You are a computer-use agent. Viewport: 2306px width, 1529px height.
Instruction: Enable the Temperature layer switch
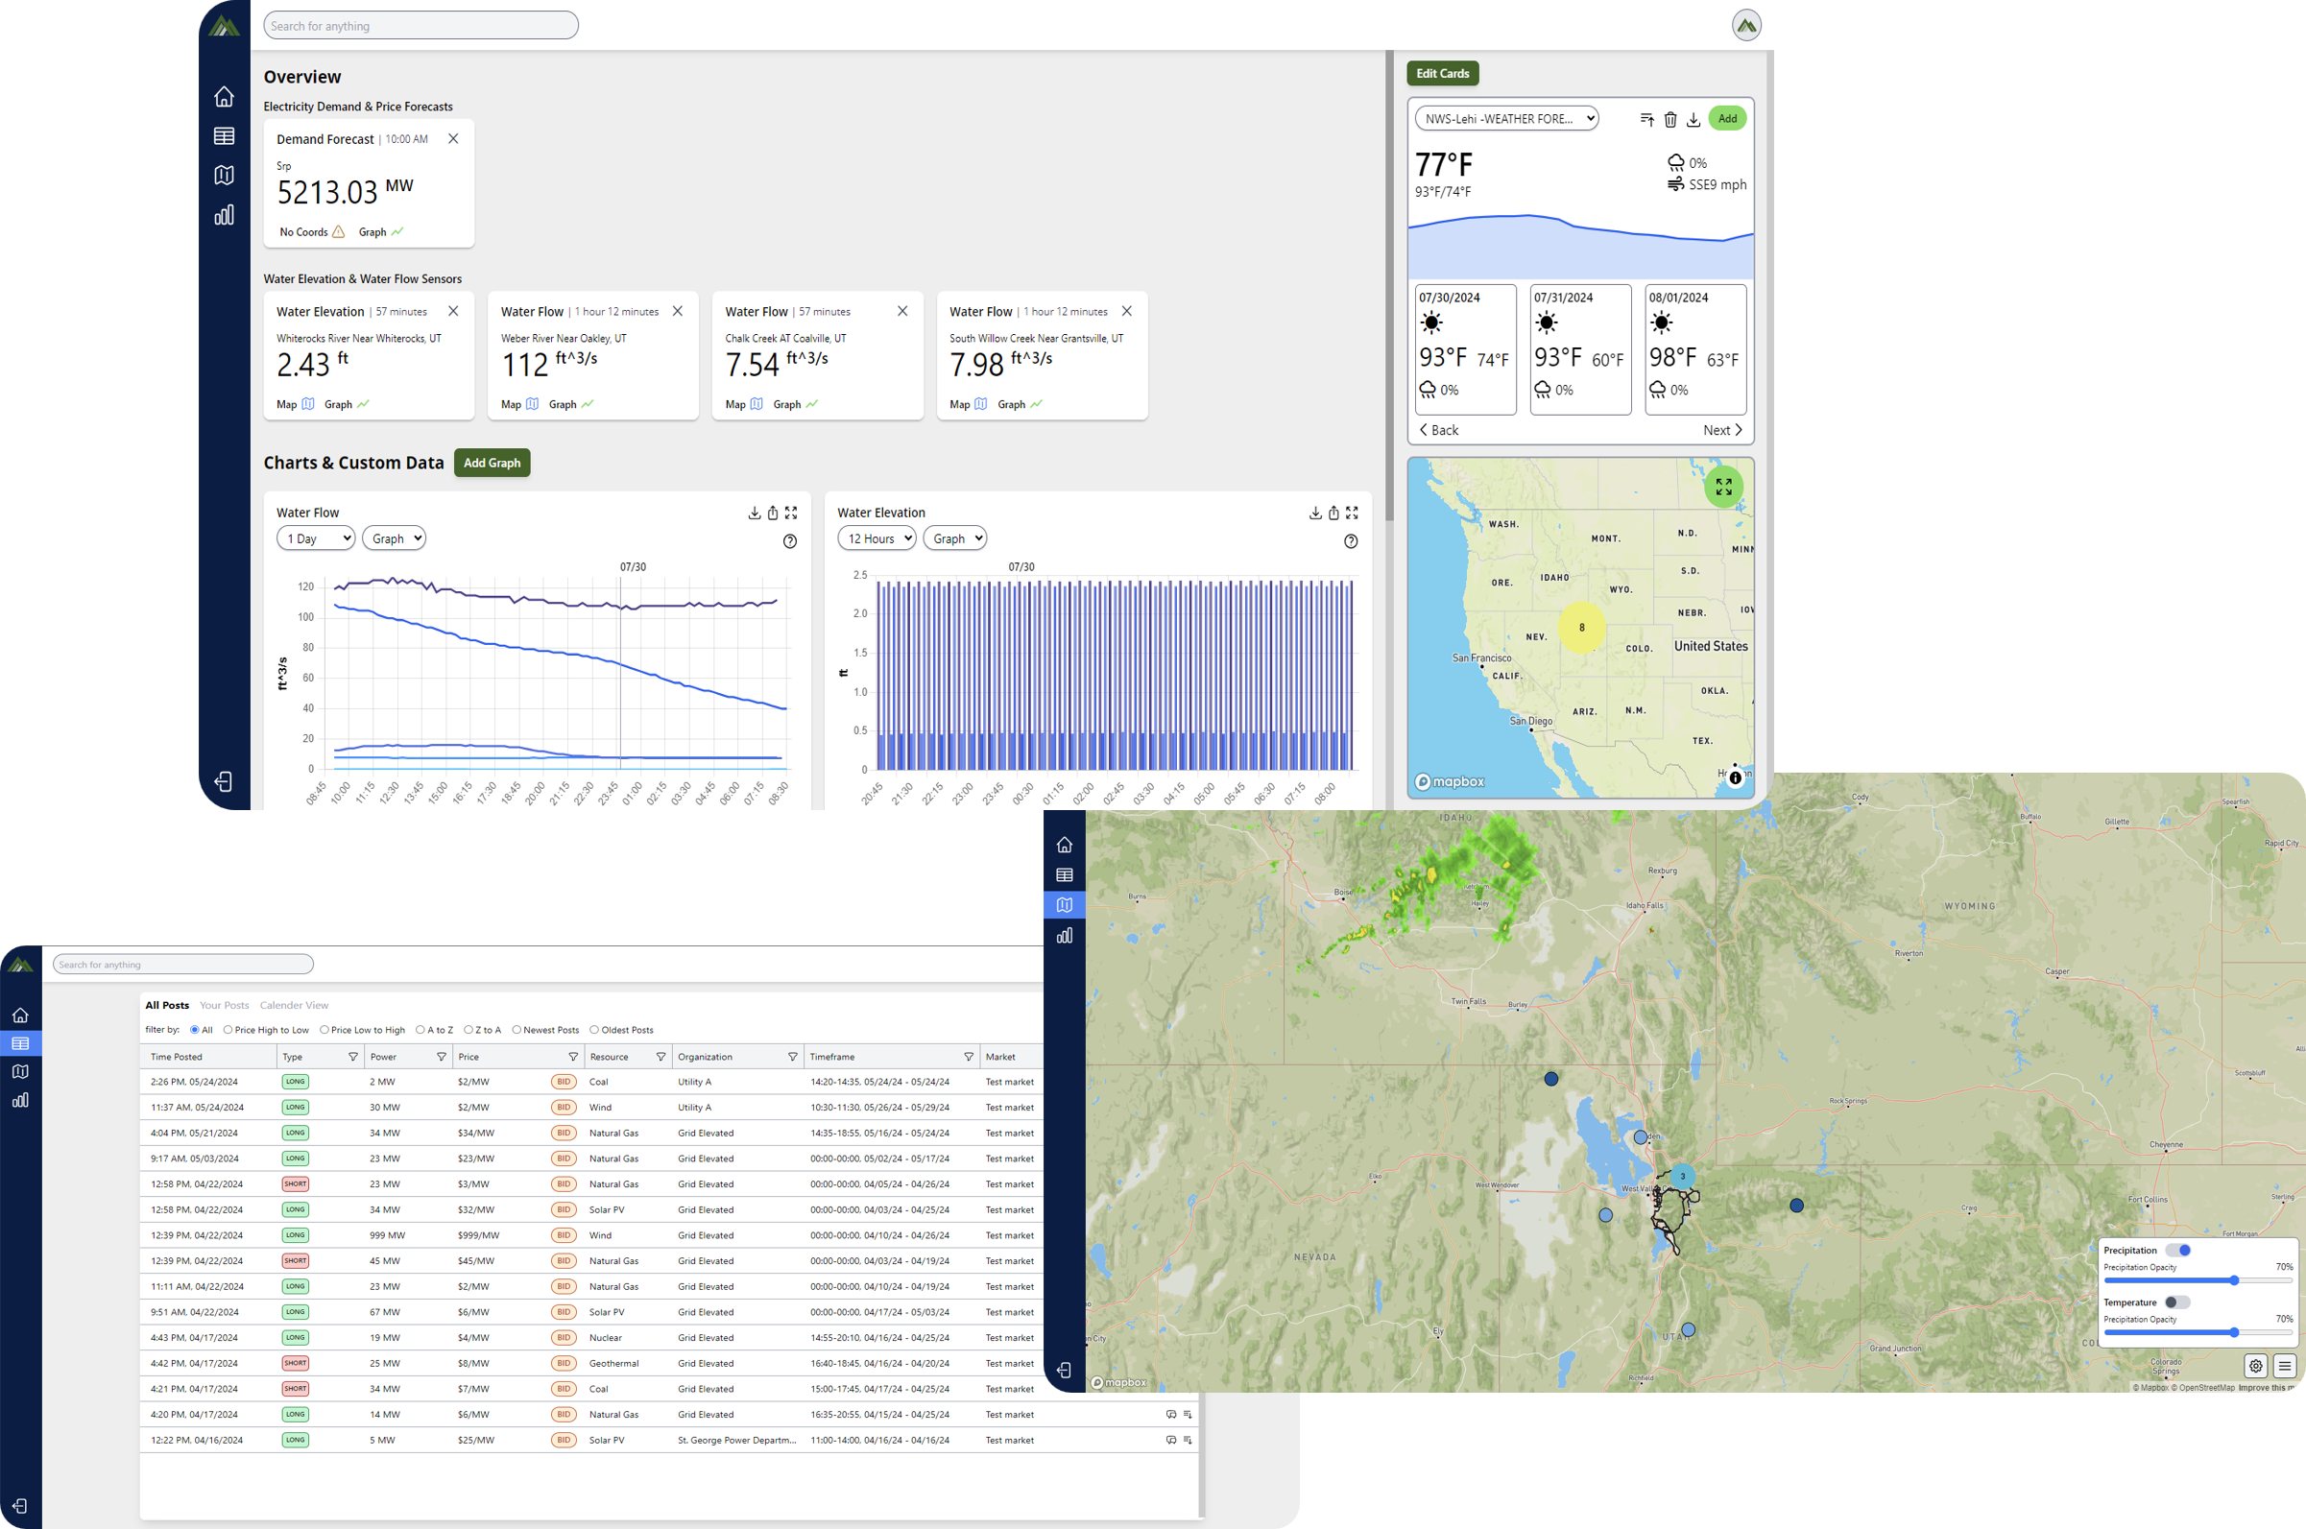pos(2176,1302)
